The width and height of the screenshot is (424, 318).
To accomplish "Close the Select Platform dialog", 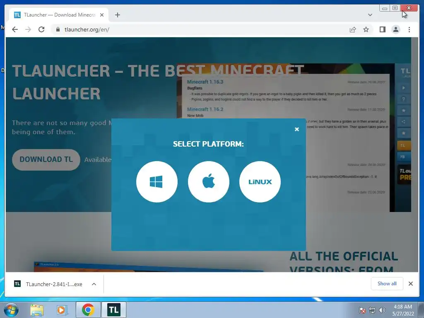I will [296, 129].
